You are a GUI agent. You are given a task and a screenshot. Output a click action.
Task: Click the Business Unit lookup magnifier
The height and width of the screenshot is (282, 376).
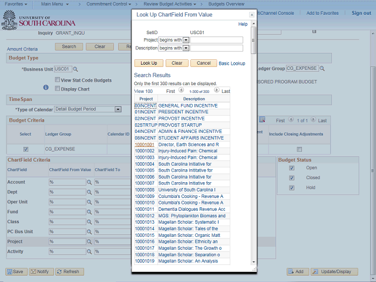[x=75, y=69]
